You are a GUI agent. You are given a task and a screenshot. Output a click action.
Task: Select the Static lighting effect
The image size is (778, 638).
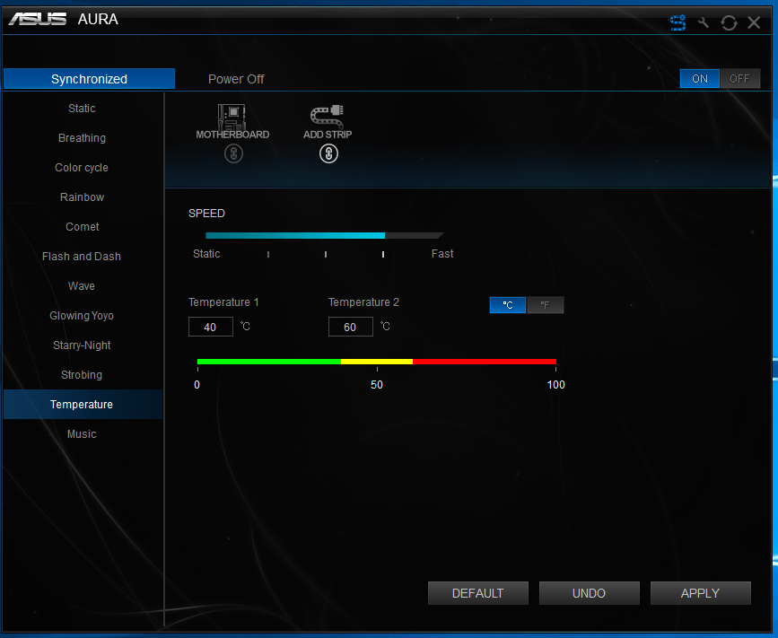(x=82, y=109)
